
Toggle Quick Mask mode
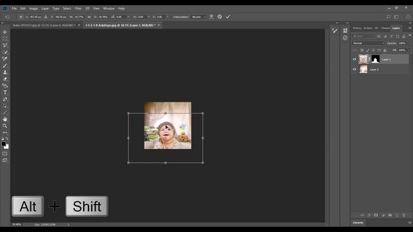(5, 153)
